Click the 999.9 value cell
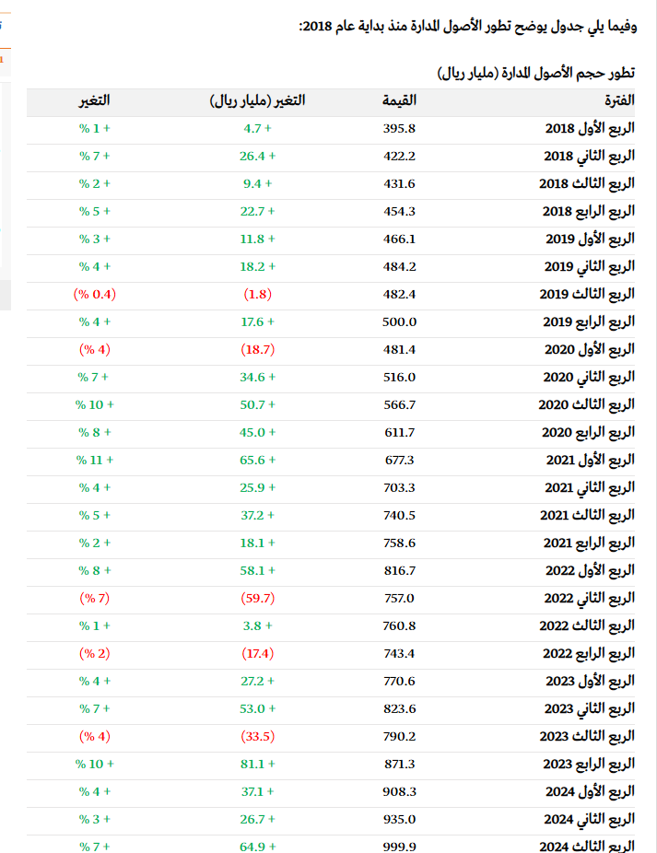The image size is (657, 853). point(399,846)
